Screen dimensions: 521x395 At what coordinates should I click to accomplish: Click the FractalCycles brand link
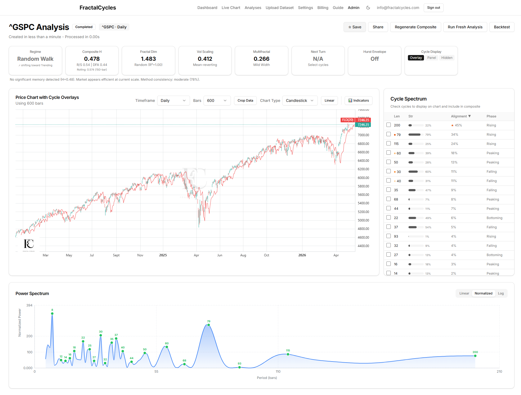[x=98, y=8]
